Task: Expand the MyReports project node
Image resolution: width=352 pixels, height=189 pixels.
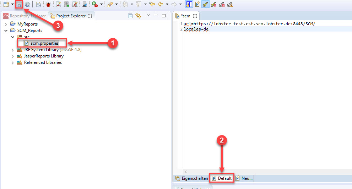Action: point(6,24)
